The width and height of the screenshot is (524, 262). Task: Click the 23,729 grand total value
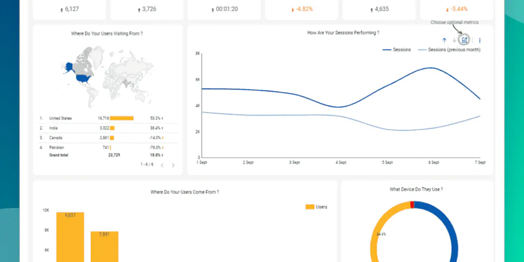[x=114, y=155]
